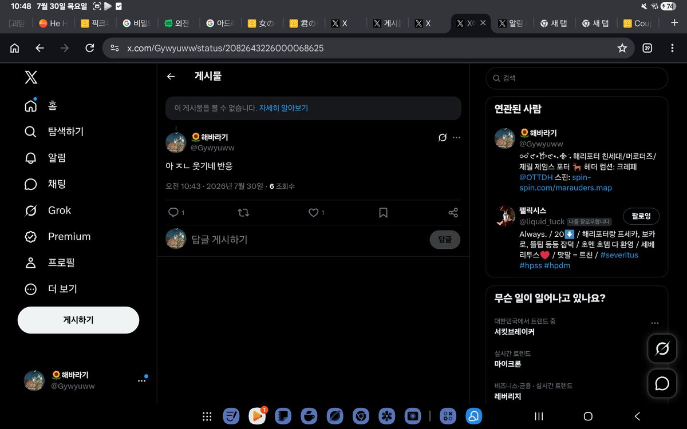Click the 답글 (Reply) submit button
Screen dimensions: 687x429
(445, 240)
